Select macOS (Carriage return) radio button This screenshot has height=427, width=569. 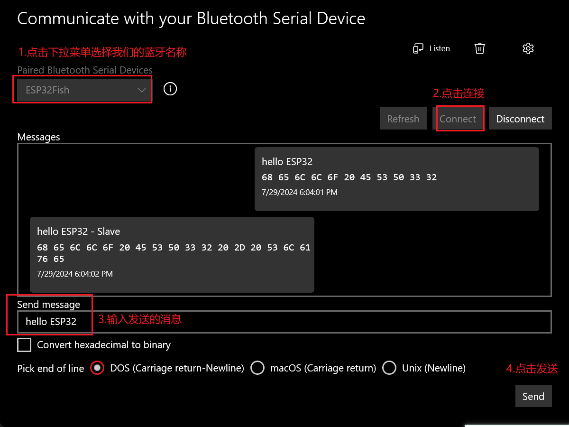[257, 368]
